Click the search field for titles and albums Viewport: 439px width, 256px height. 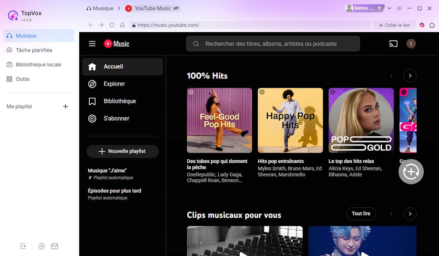(x=273, y=44)
